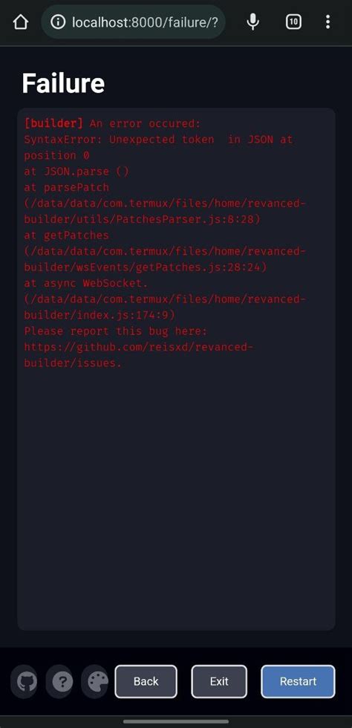The height and width of the screenshot is (728, 352).
Task: Open the GitHub repository icon
Action: pos(27,682)
